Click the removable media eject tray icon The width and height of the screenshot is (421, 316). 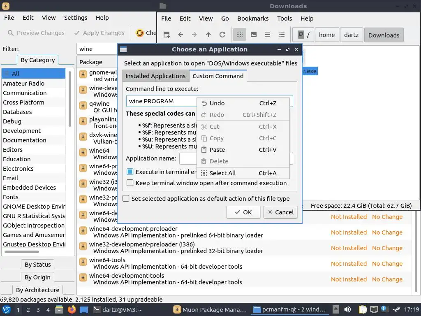pos(335,309)
